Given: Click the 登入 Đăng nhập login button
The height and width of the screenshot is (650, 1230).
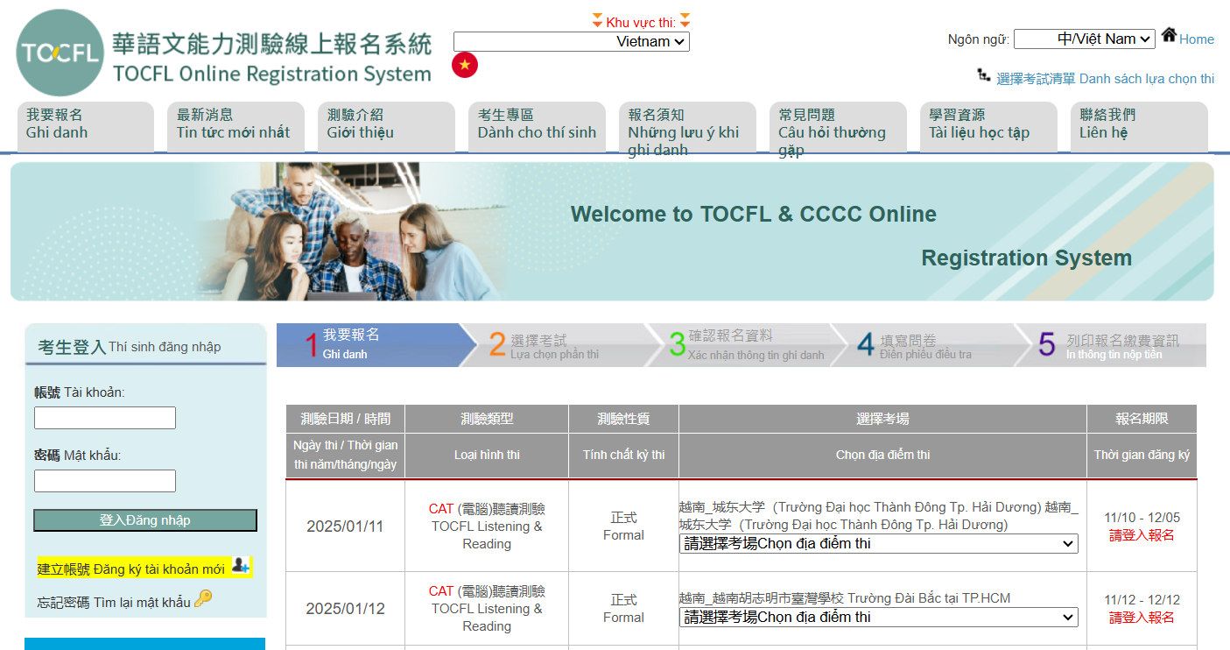Looking at the screenshot, I should tap(145, 520).
